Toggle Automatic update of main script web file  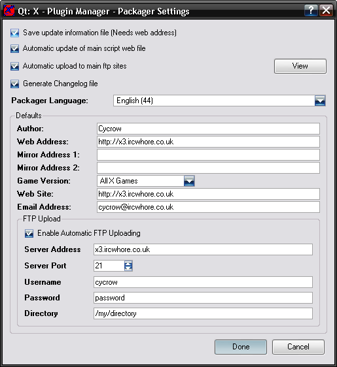15,49
